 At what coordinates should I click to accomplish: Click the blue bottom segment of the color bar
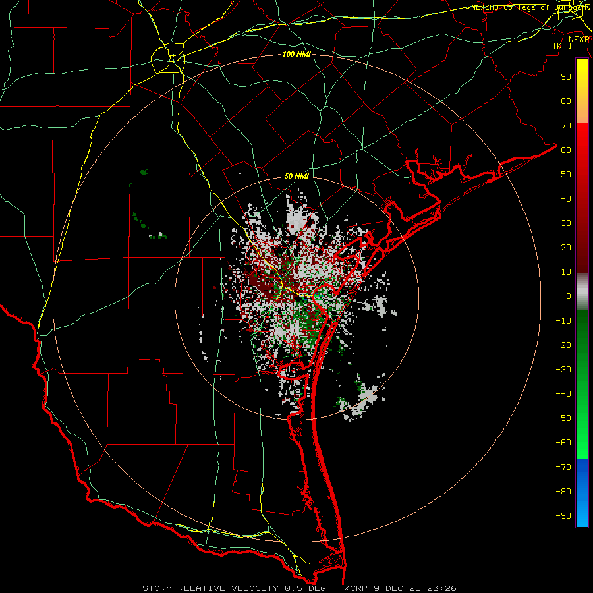[582, 493]
